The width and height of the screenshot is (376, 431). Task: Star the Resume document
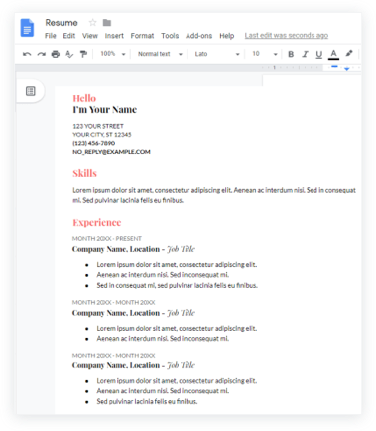93,23
